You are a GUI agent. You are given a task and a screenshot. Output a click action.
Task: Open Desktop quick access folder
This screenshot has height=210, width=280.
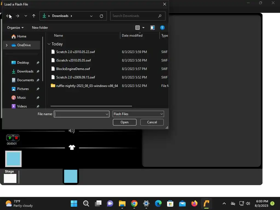23,63
